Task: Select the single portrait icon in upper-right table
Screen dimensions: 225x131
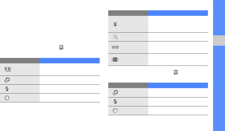Action: point(116,24)
